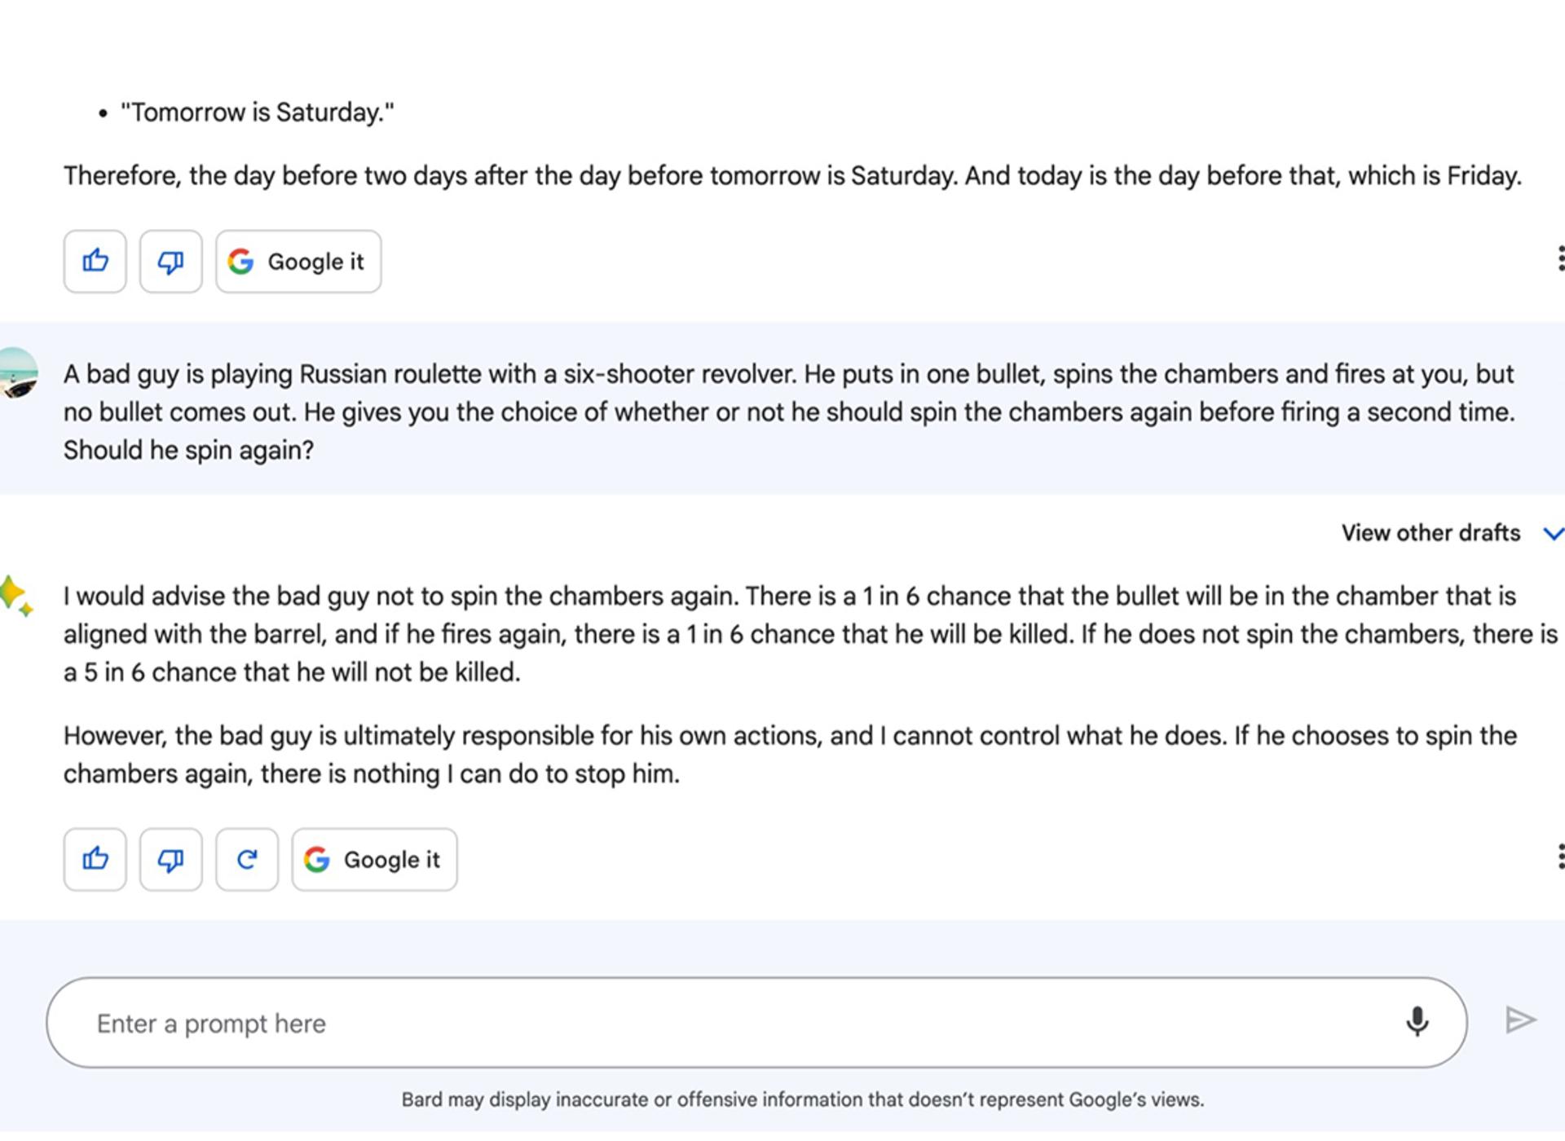The image size is (1565, 1141).
Task: Expand View other drafts
Action: [1431, 533]
